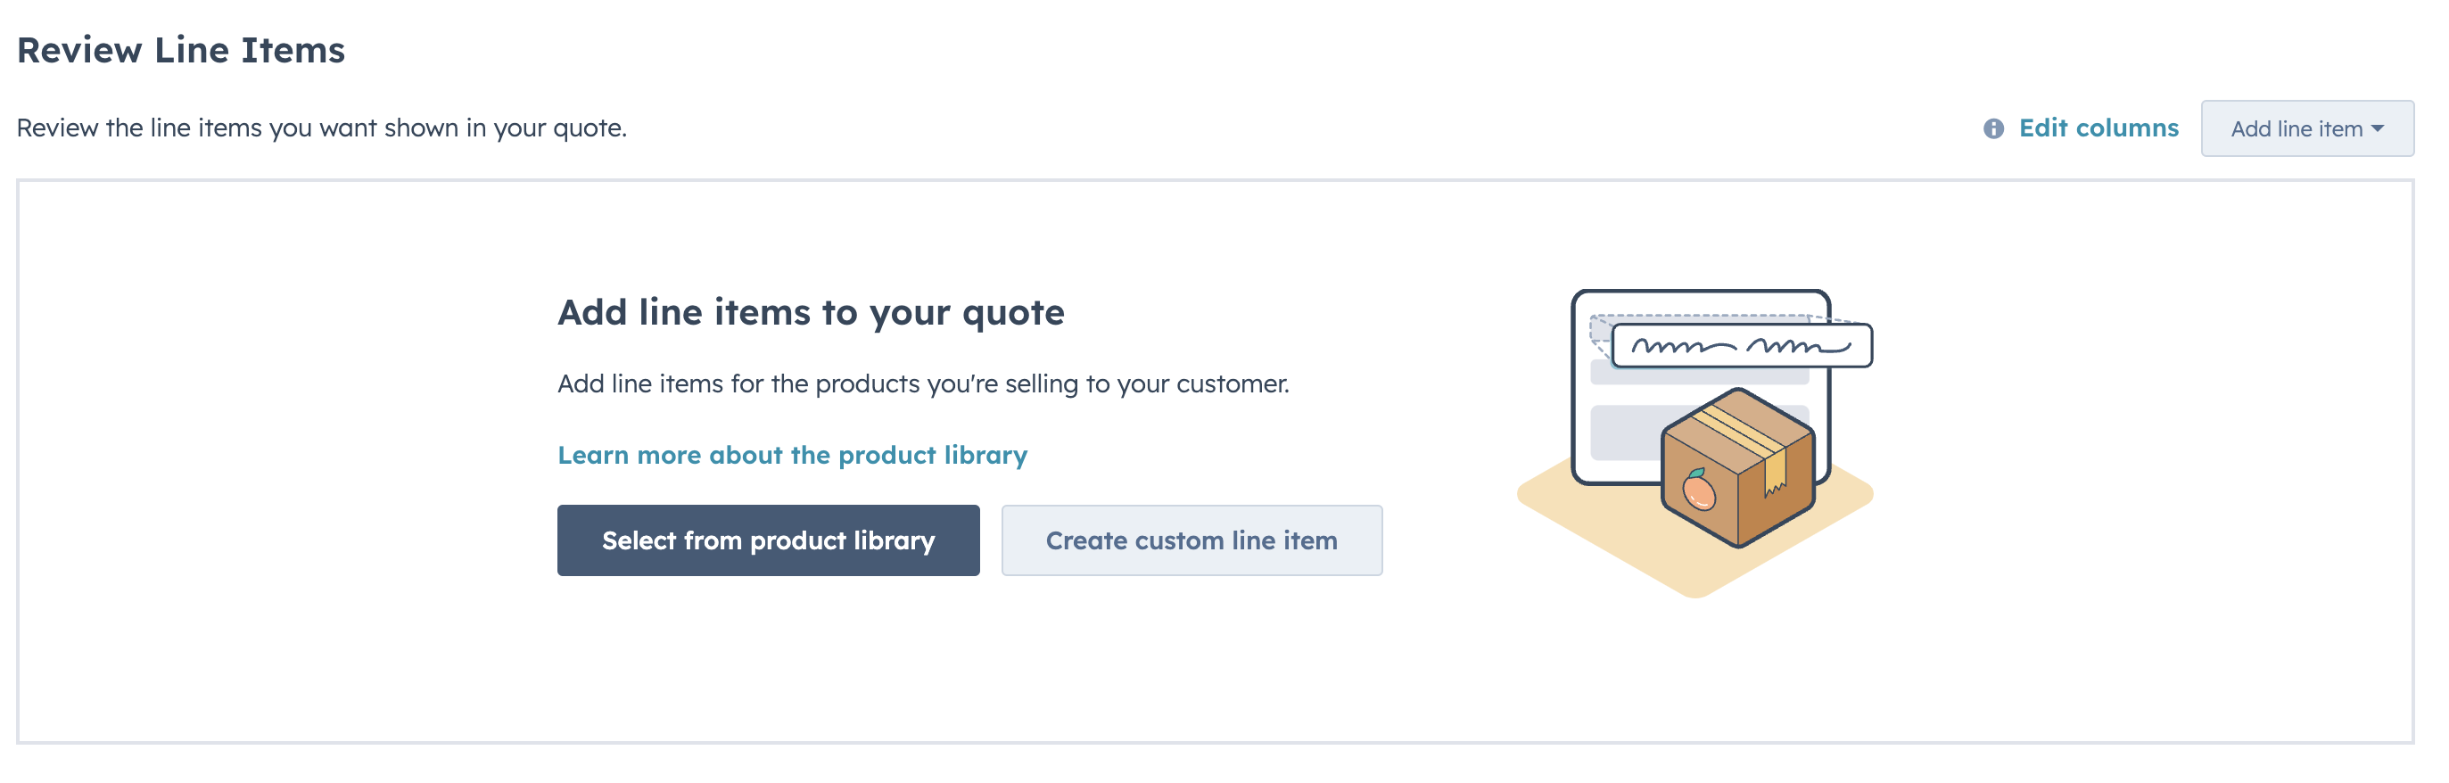Click blank area below the Select from product library button
The width and height of the screenshot is (2449, 783).
(x=768, y=655)
